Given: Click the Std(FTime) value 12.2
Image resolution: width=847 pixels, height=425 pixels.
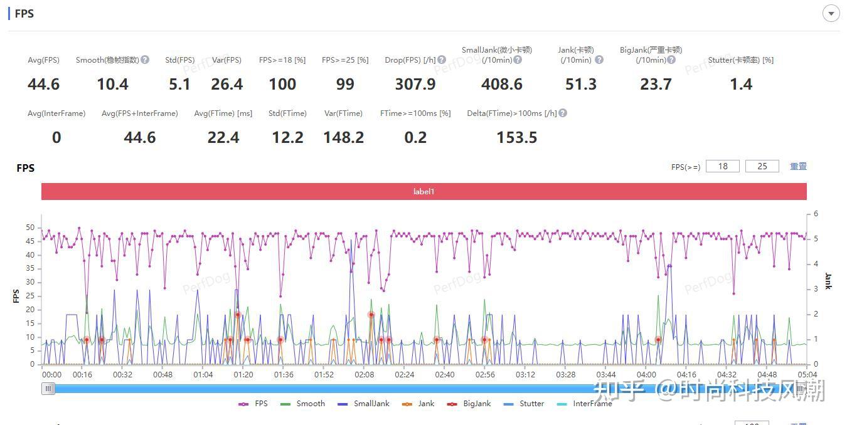Looking at the screenshot, I should point(287,137).
